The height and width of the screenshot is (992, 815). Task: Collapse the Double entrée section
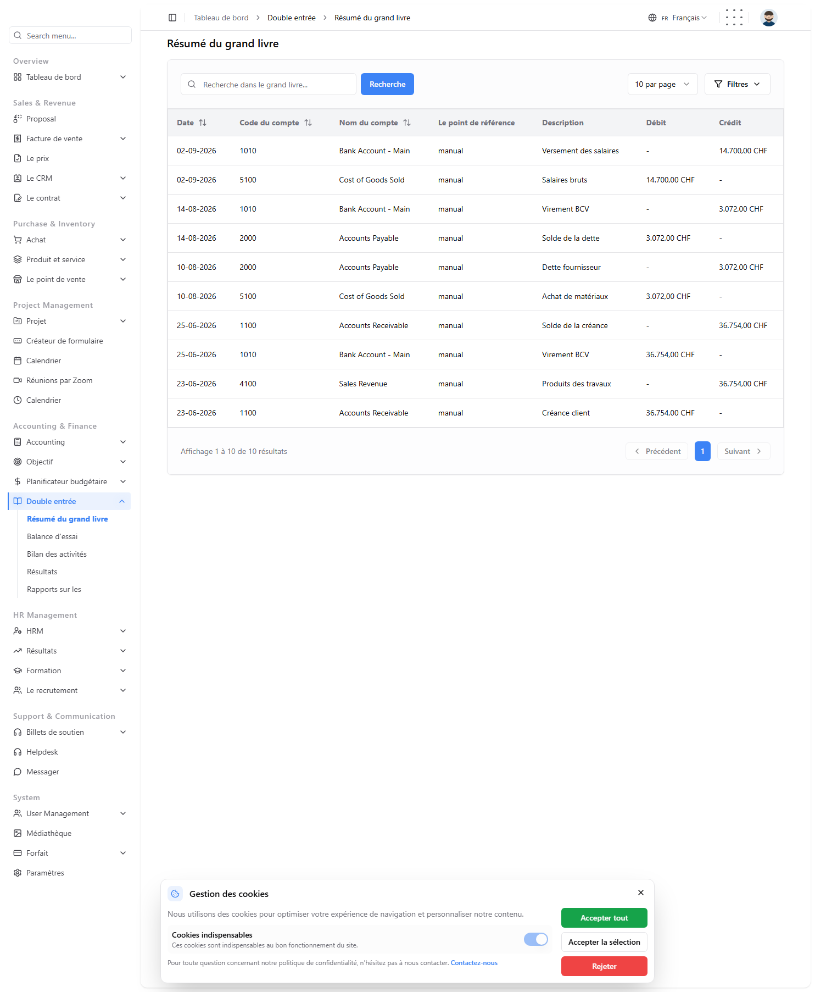pos(70,501)
